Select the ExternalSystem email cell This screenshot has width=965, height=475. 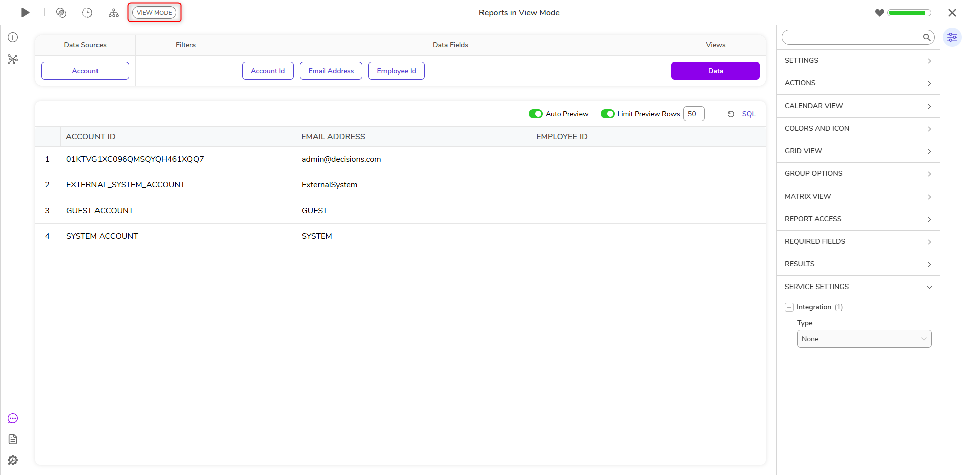click(413, 185)
